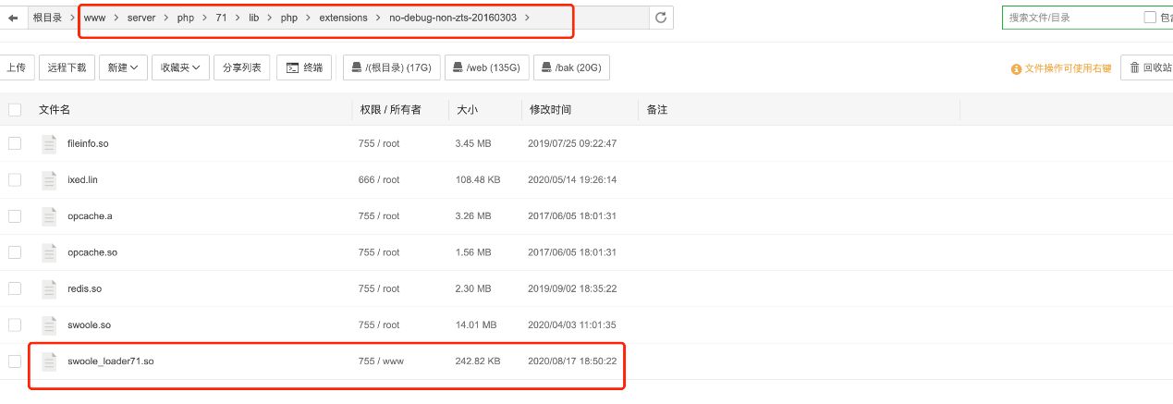Click the swoole_loader71.so file icon
Image resolution: width=1173 pixels, height=404 pixels.
(49, 361)
